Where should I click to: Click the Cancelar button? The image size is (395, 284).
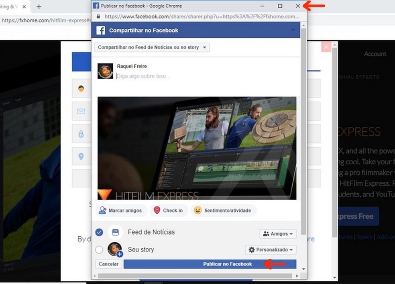pyautogui.click(x=108, y=264)
